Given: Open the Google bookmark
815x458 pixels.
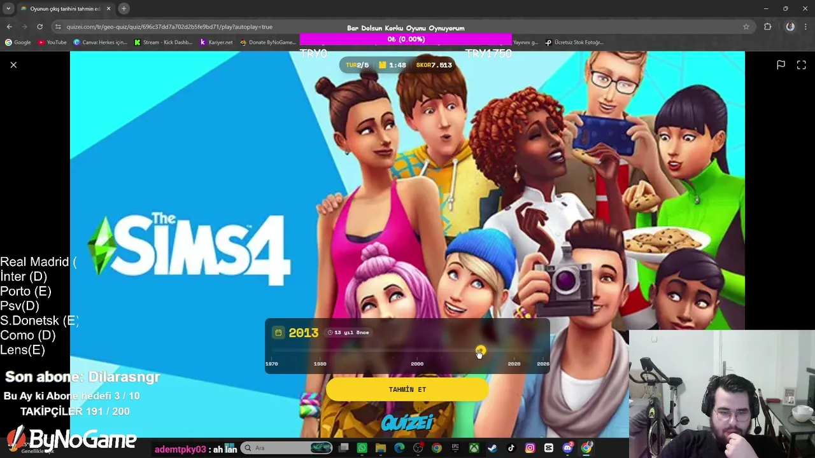Looking at the screenshot, I should [x=18, y=43].
